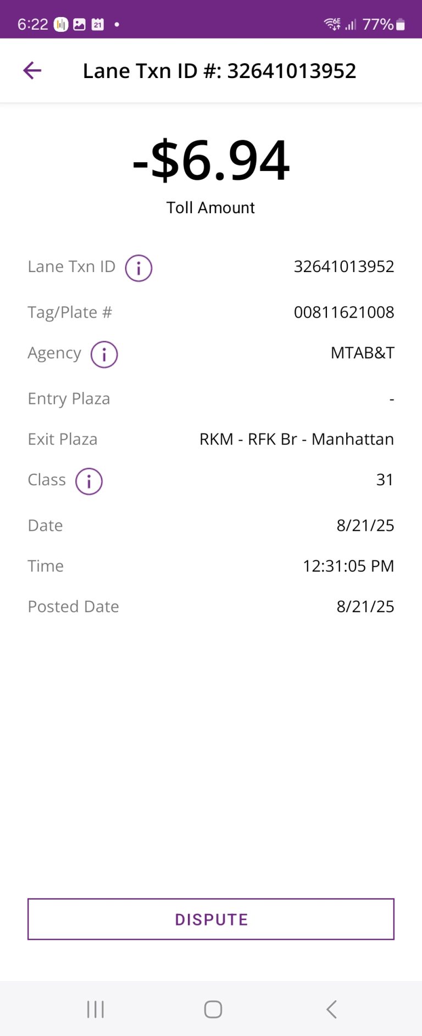Tap the calendar notification icon
Screen dimensions: 422x1036
click(x=98, y=24)
